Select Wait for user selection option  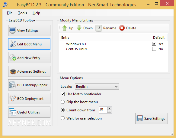click(x=62, y=118)
